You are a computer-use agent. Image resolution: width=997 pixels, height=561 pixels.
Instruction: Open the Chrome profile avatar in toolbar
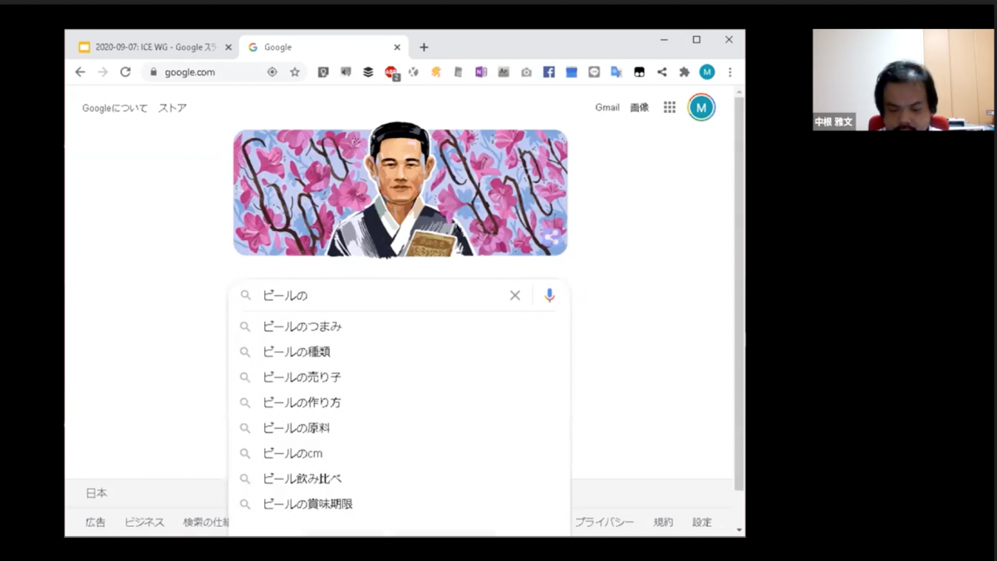707,72
